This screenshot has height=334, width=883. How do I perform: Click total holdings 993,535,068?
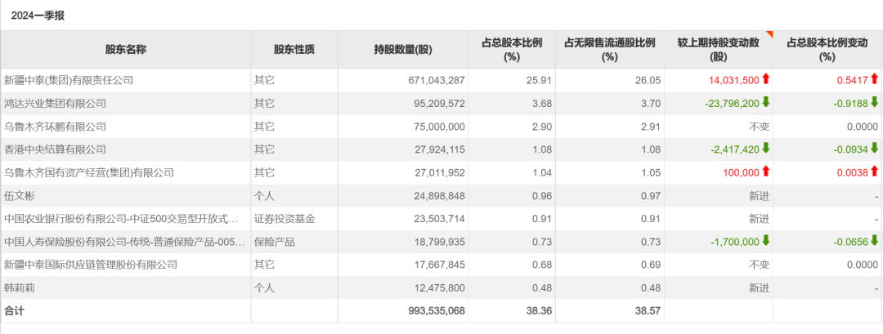437,310
